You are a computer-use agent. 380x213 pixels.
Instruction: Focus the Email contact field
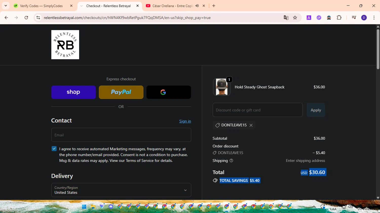pyautogui.click(x=121, y=135)
